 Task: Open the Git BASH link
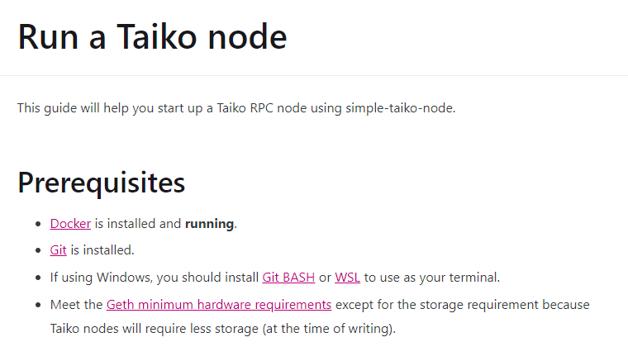pos(288,277)
